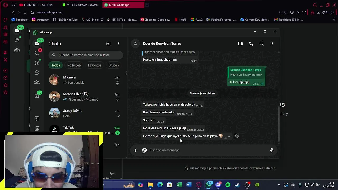Switch to the MTOSLV Stream tab
Screen dimensions: 338x190
[x=81, y=5]
